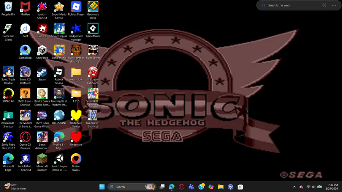Open There Is No Game Wrong Dimension
This screenshot has width=342, height=192.
point(42,119)
